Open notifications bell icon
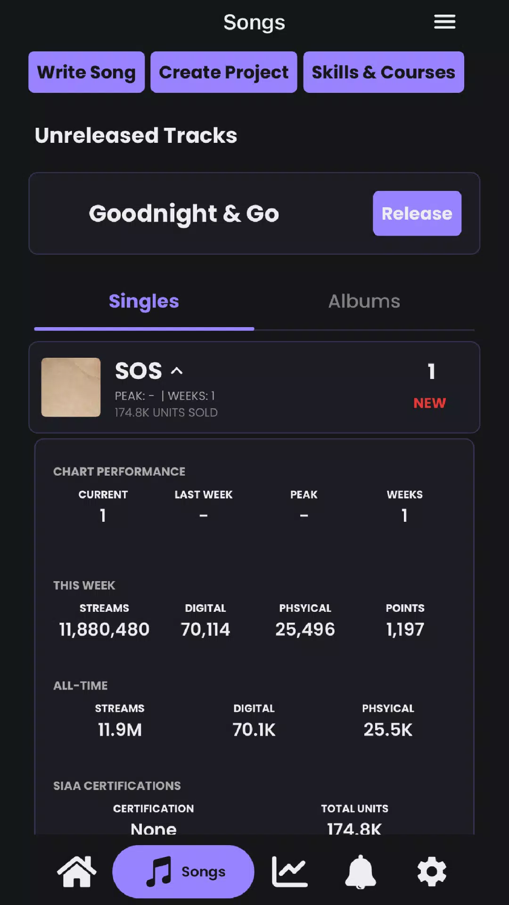Screen dimensions: 509x905 coord(361,872)
